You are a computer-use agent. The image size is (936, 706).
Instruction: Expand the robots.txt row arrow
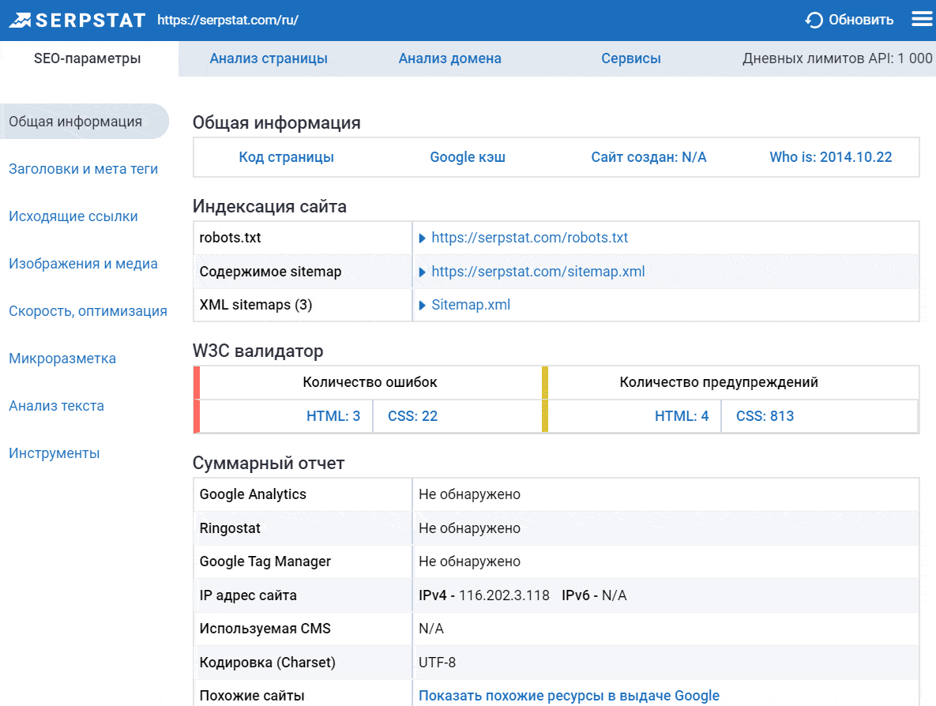point(422,238)
